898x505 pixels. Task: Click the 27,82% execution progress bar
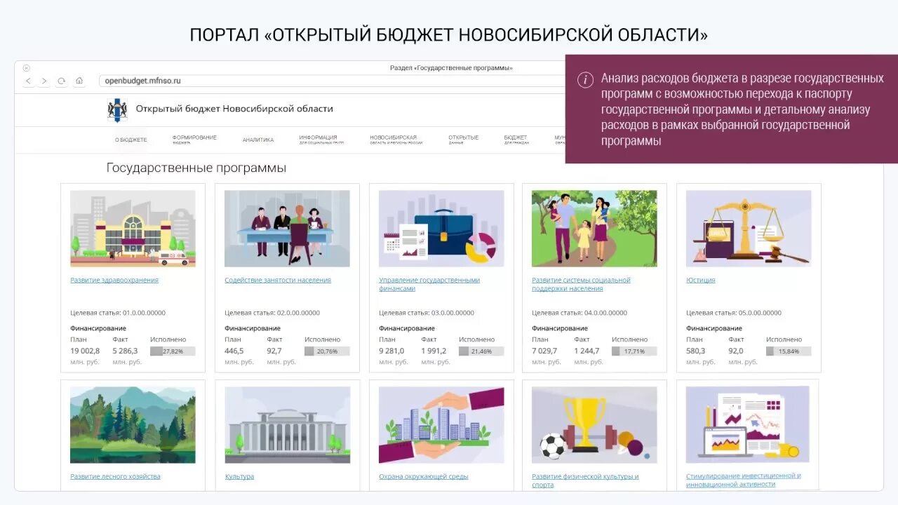pyautogui.click(x=173, y=351)
